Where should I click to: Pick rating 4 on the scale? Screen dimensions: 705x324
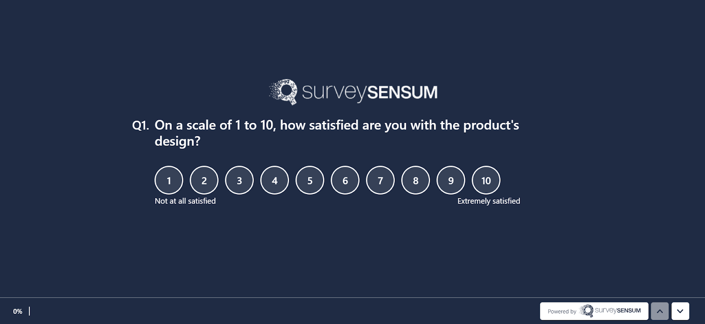(x=274, y=180)
